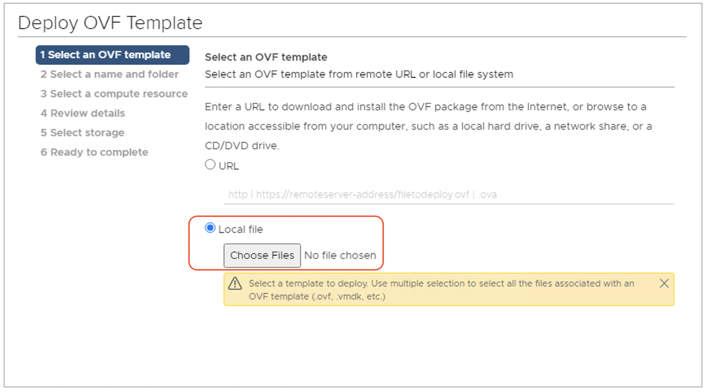Viewport: 707px width, 392px height.
Task: Select the URL radio button
Action: (210, 164)
